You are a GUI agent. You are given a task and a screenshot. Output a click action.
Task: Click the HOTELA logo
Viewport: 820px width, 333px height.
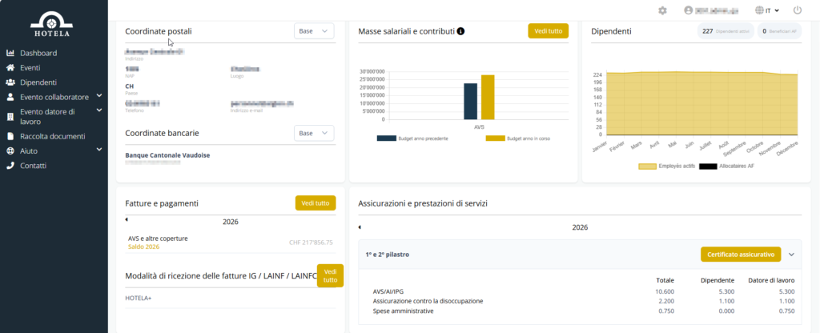[x=52, y=22]
